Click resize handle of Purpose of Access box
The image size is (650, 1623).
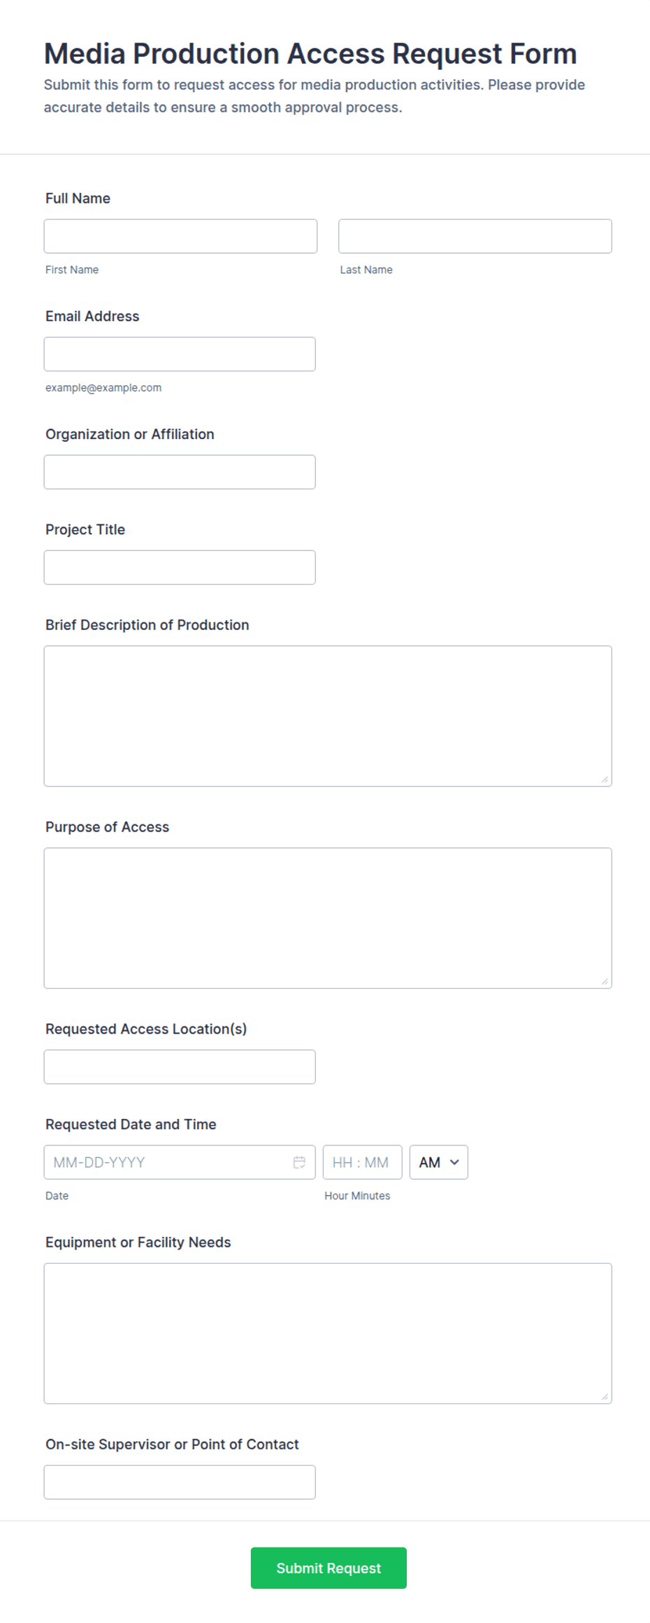(605, 982)
